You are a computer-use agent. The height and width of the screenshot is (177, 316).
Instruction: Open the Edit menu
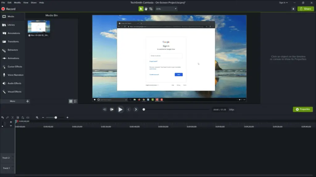tap(10, 2)
